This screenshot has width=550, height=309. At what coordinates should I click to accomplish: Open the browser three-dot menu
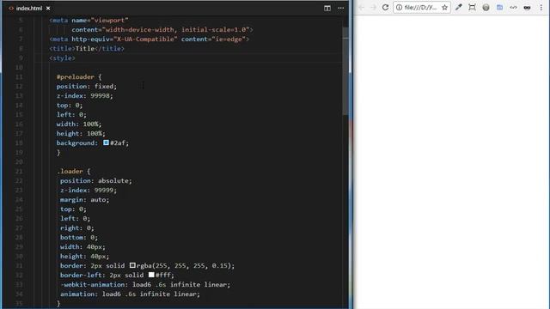541,8
